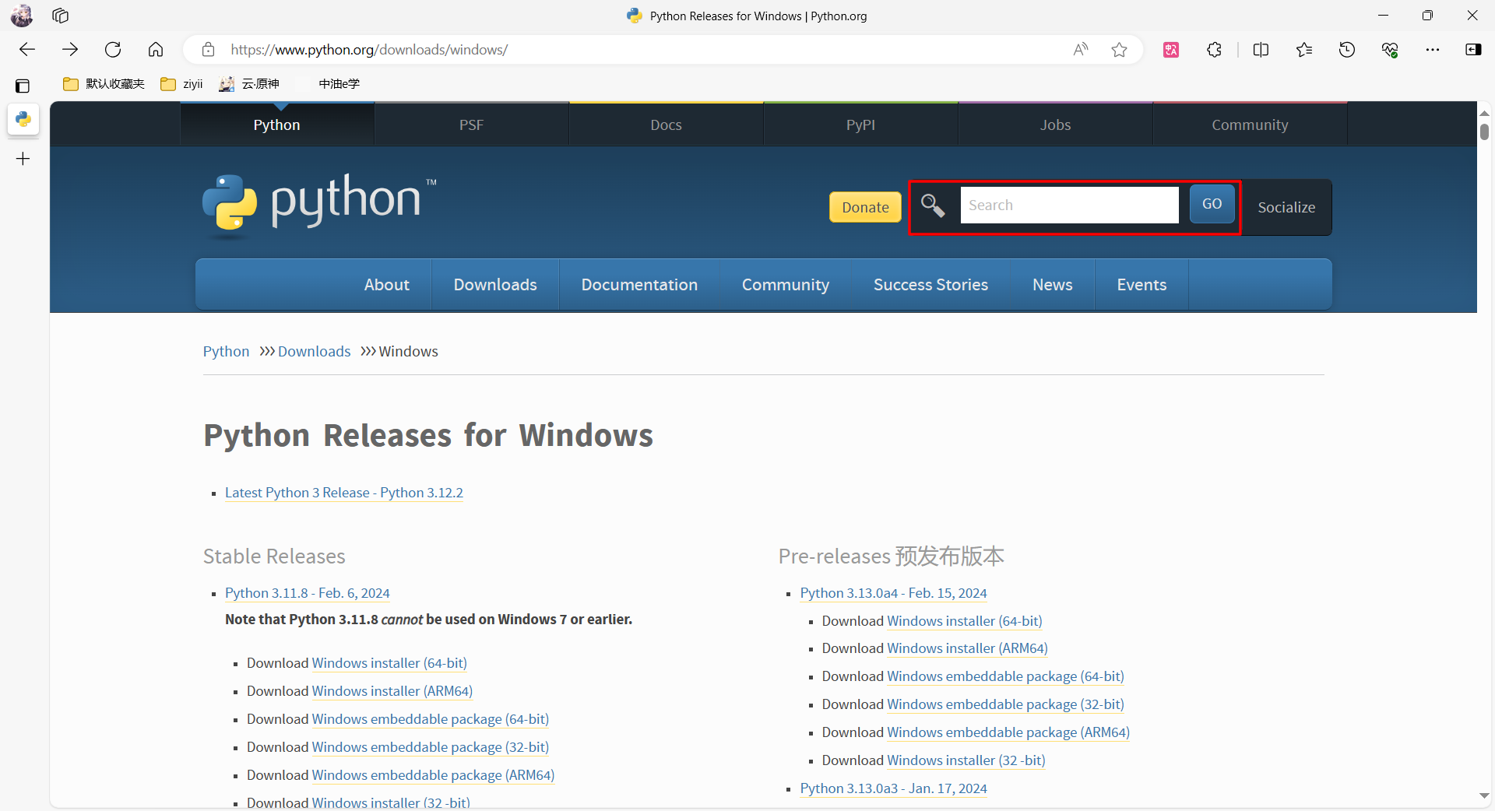This screenshot has height=811, width=1495.
Task: Click the browser Refresh icon
Action: point(113,50)
